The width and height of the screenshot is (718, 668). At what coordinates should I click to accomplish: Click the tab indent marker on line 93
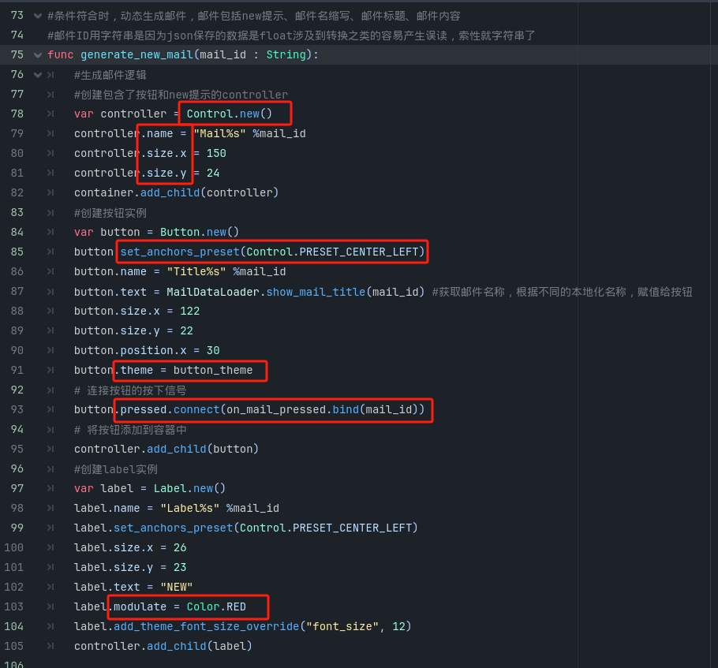50,410
